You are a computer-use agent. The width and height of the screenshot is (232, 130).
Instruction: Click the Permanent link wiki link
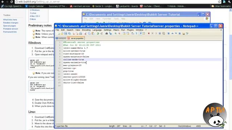coord(10,32)
